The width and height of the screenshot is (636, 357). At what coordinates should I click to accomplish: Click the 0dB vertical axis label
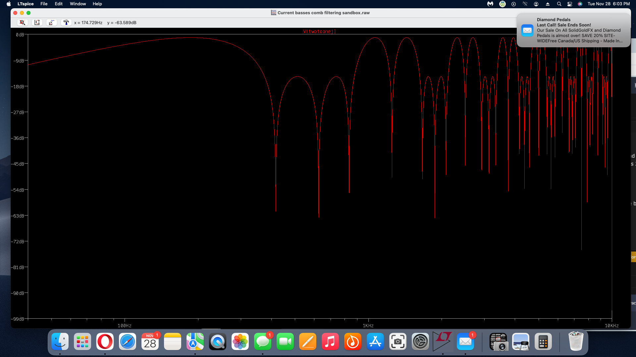pyautogui.click(x=20, y=35)
